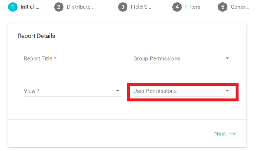This screenshot has height=151, width=256.
Task: Go to the Distribute step label
Action: 81,7
